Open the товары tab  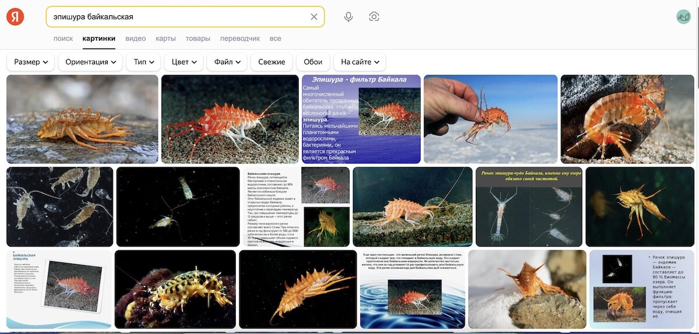pyautogui.click(x=198, y=38)
